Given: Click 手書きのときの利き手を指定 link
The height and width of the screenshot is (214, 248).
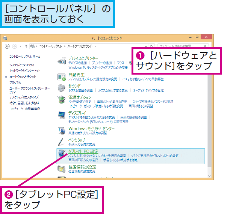Looking at the screenshot, I should click(120, 160).
